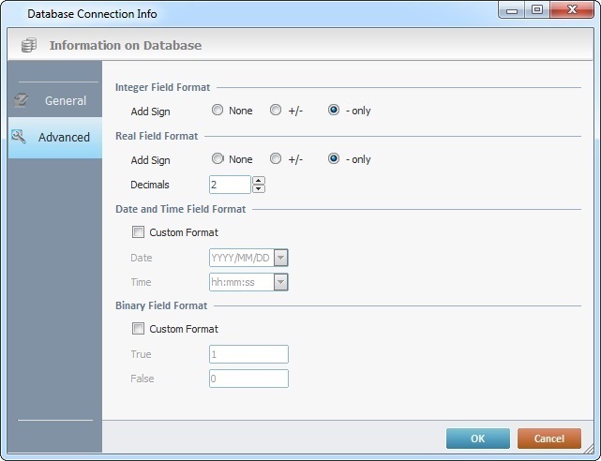
Task: Click the Decimals input field
Action: pyautogui.click(x=230, y=185)
